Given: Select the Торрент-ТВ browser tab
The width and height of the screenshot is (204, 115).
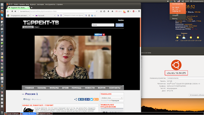Looking at the screenshot, I should (x=18, y=8).
